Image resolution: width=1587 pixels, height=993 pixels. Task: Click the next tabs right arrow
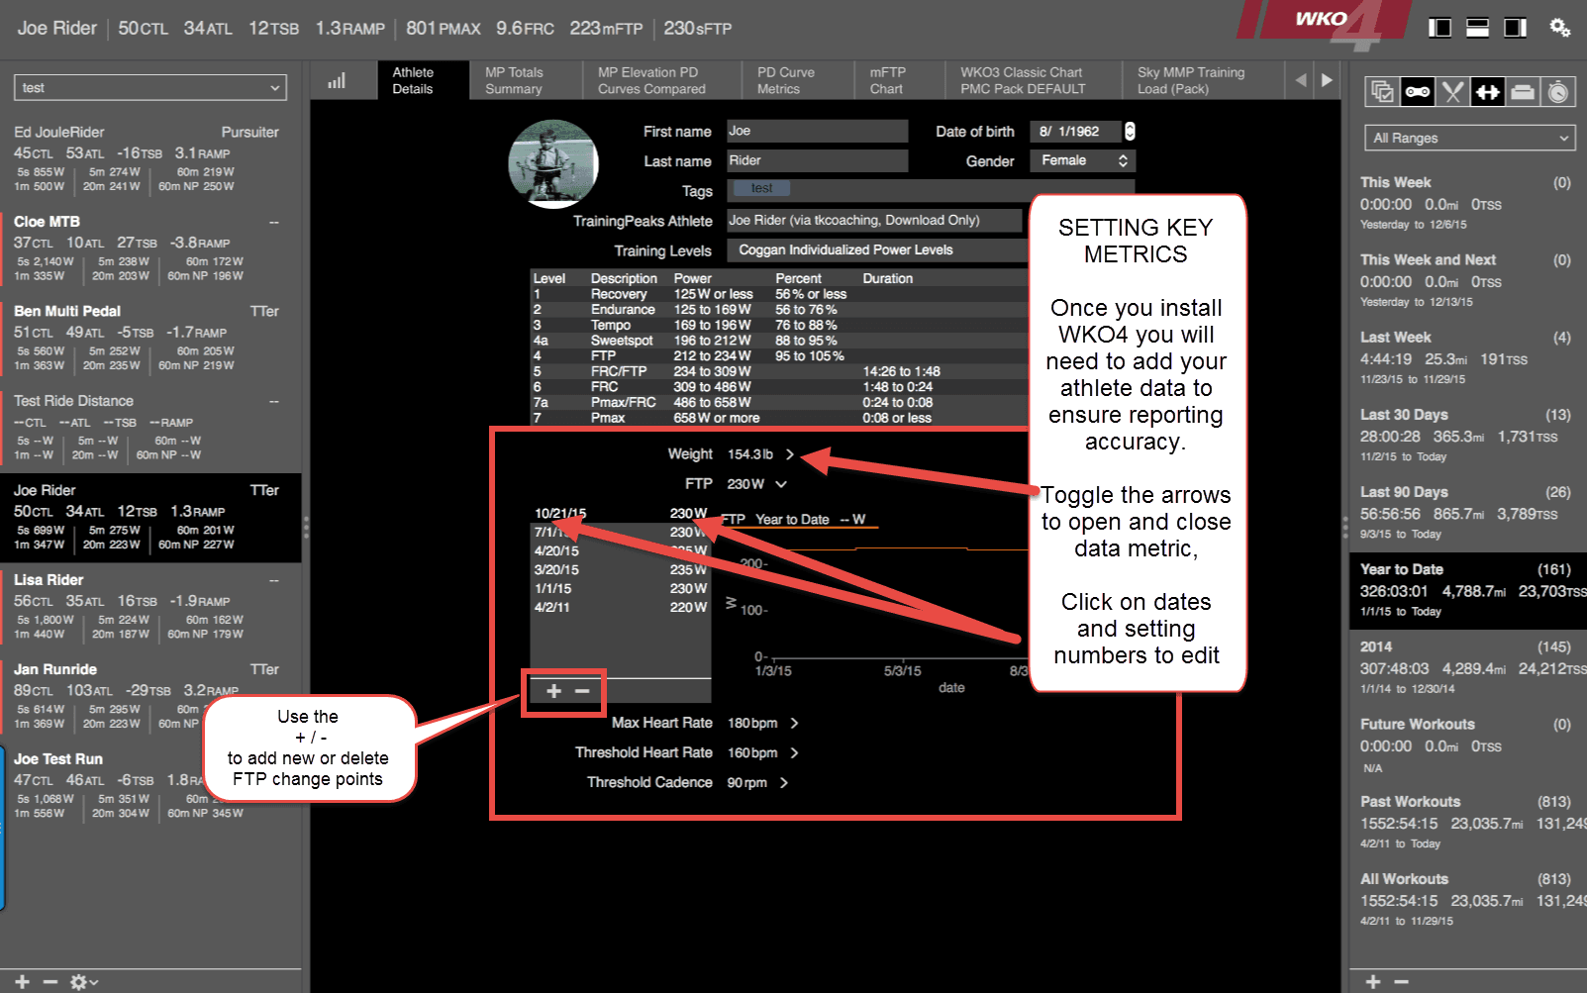click(1327, 80)
